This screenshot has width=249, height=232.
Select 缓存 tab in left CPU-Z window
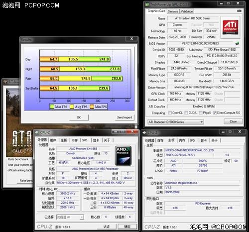point(53,140)
